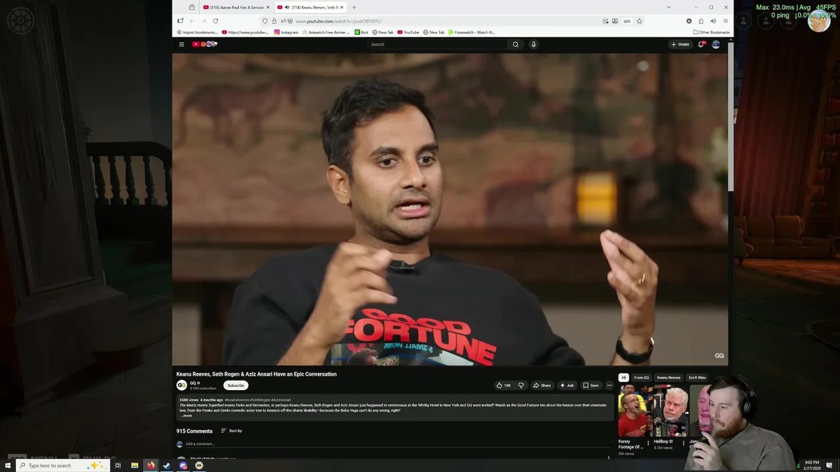Dislike the video with thumbs-down
Image resolution: width=840 pixels, height=472 pixels.
coord(521,385)
